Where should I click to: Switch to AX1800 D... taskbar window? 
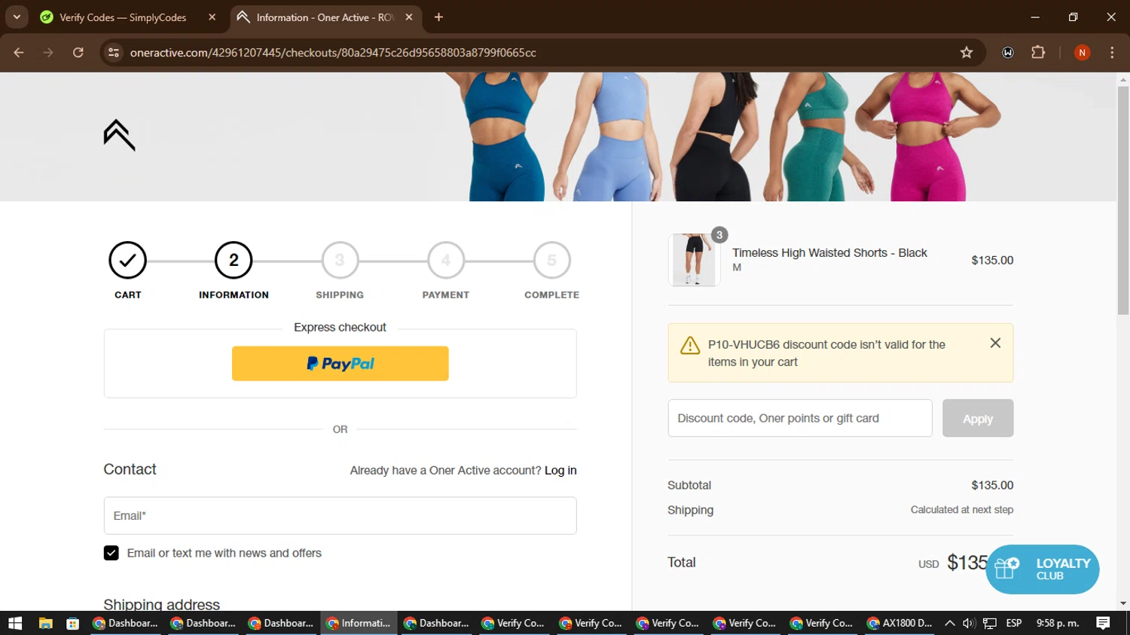point(899,624)
